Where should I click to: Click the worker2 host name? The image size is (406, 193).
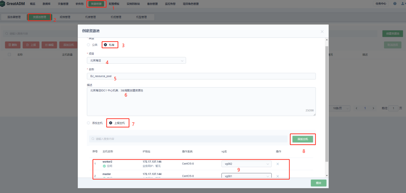(x=108, y=162)
